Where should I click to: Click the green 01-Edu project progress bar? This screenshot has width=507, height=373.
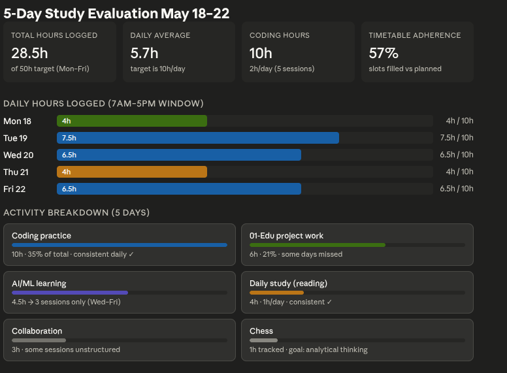(318, 245)
